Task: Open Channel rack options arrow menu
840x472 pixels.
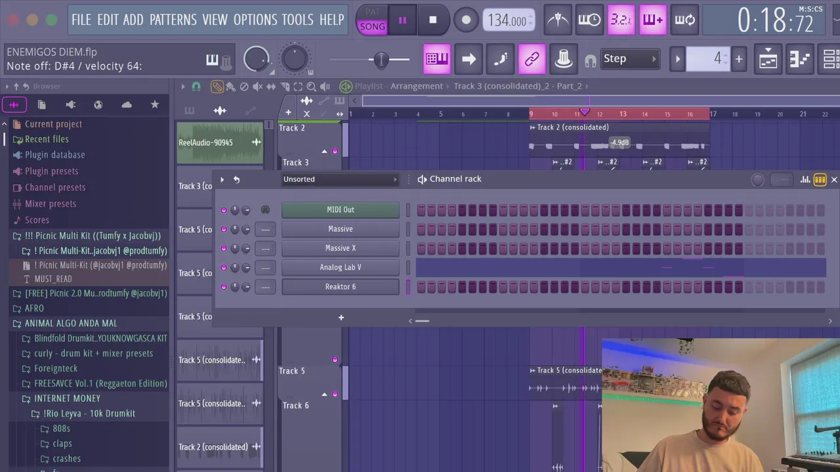Action: 222,179
